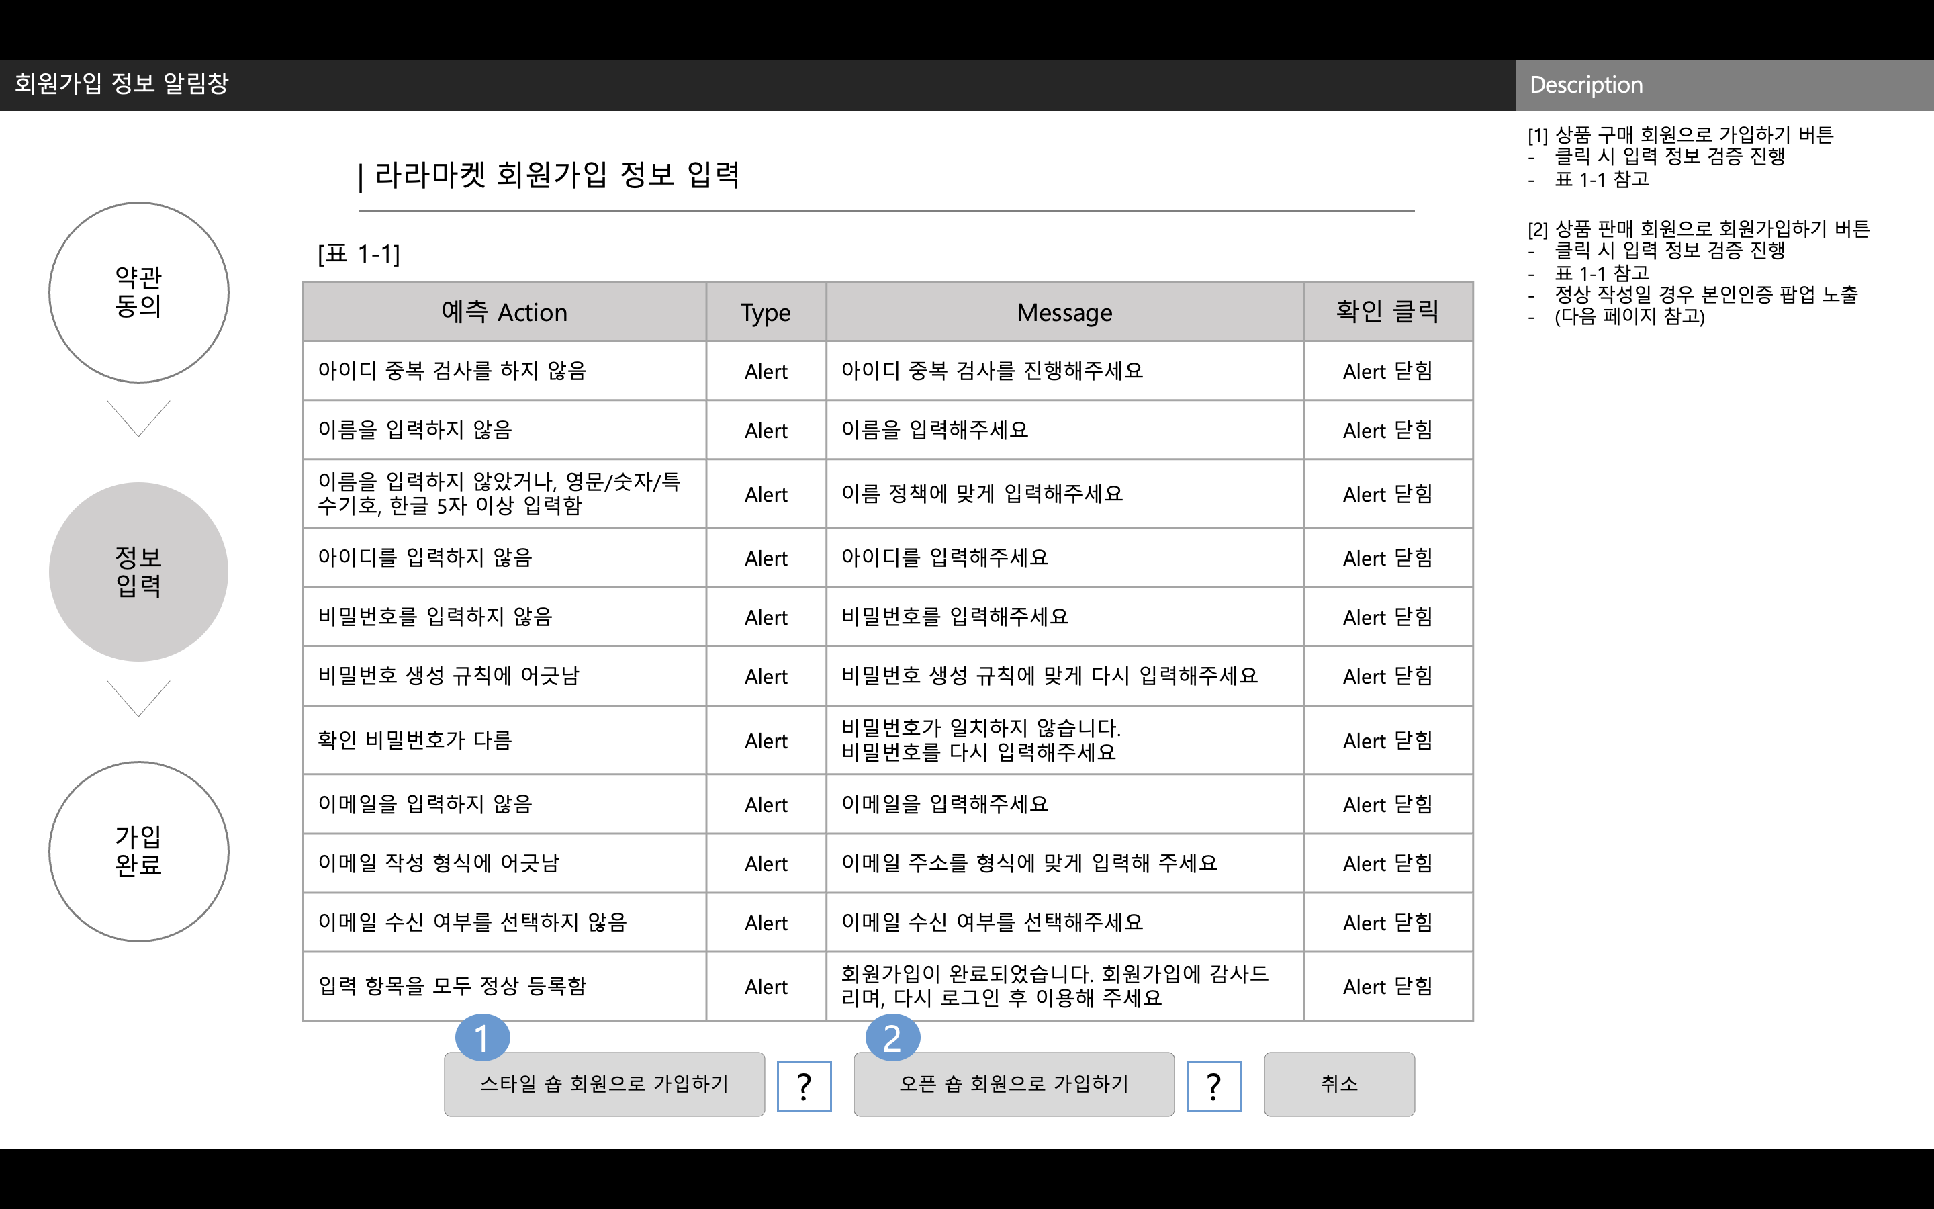The height and width of the screenshot is (1209, 1934).
Task: Select the 약관 동의 step circle
Action: 138,292
